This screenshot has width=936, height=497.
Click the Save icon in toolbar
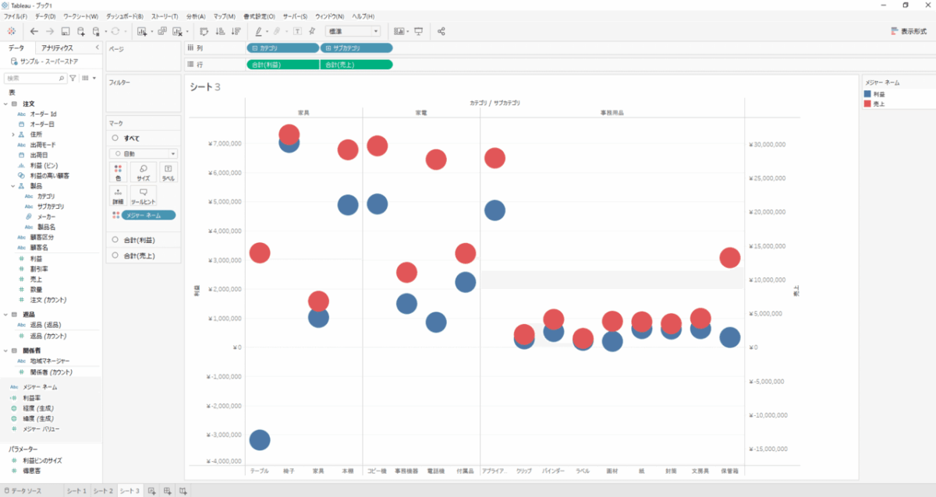click(x=66, y=31)
